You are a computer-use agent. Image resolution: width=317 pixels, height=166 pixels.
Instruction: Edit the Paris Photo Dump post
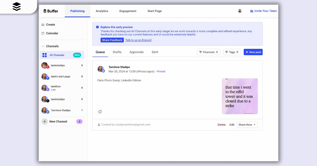tap(232, 125)
